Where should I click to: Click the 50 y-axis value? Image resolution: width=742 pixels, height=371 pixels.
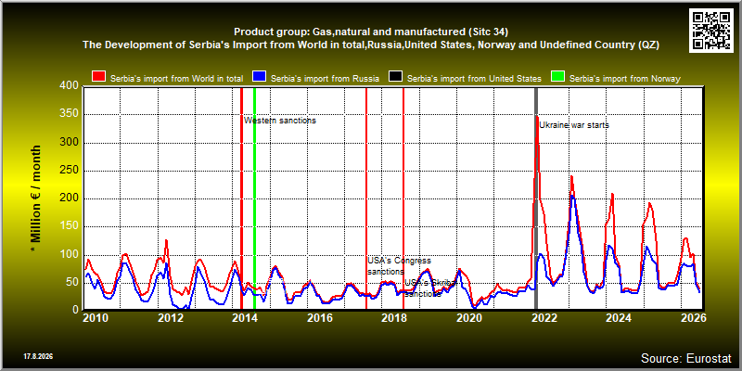coord(72,283)
